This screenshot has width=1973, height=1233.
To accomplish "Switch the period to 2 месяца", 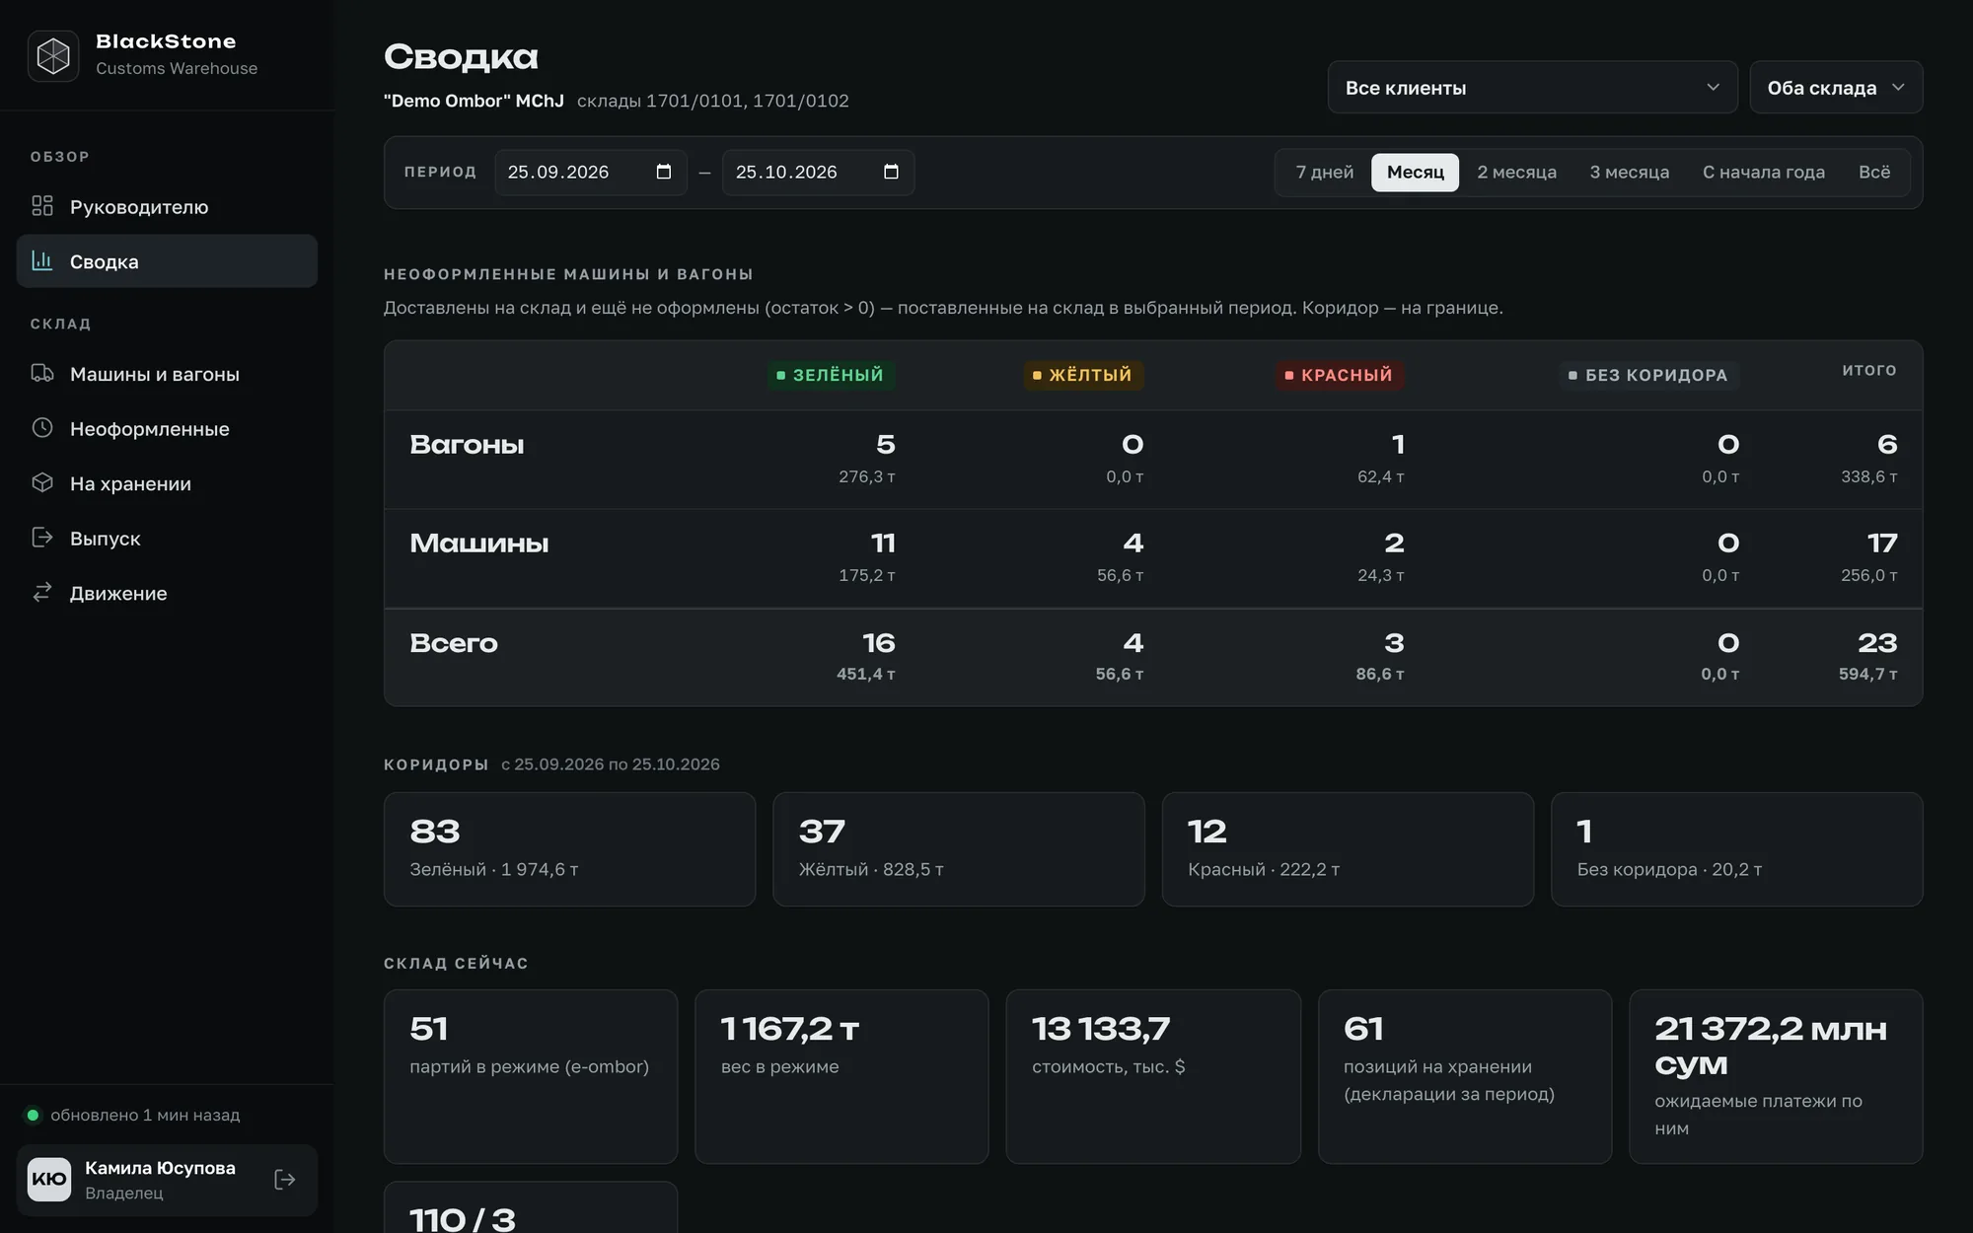I will click(1516, 172).
